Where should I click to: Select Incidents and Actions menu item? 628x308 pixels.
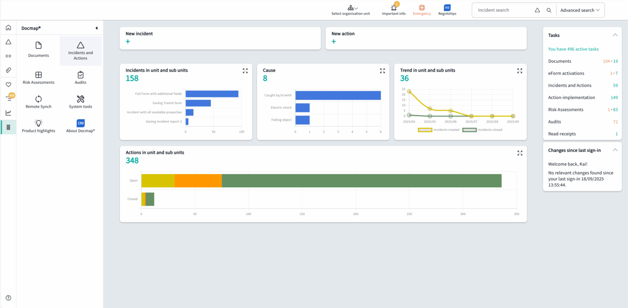[80, 51]
